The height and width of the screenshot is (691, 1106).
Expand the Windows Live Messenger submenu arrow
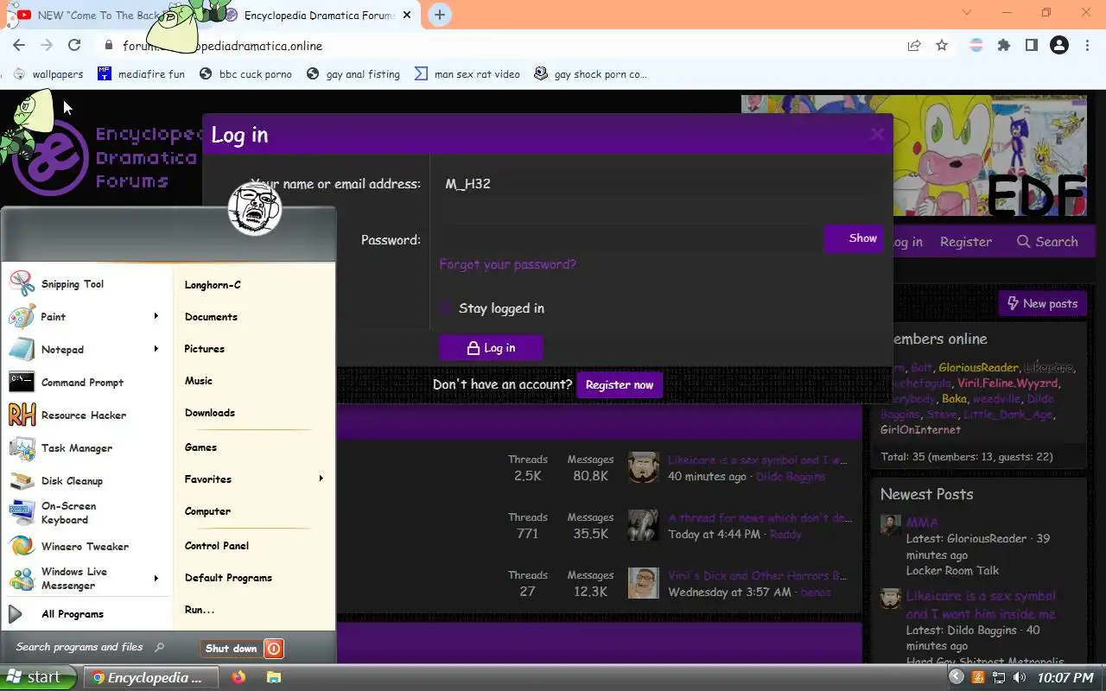(x=156, y=579)
